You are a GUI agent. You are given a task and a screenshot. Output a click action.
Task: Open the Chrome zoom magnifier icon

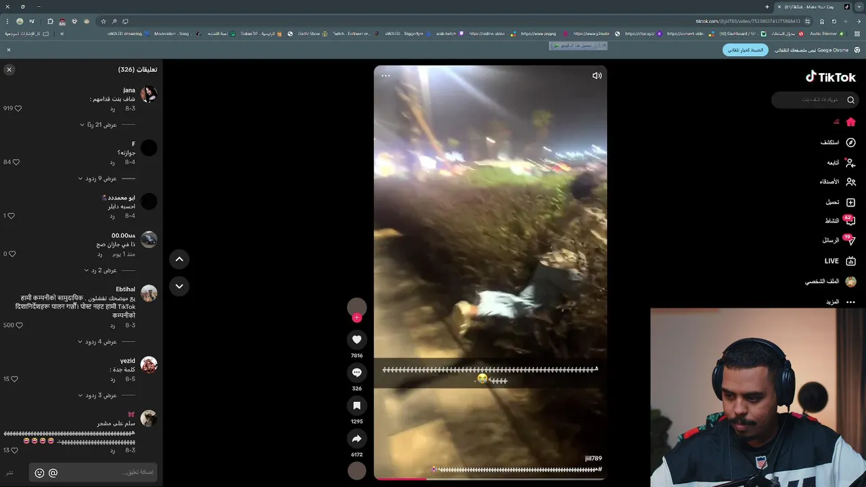(114, 22)
